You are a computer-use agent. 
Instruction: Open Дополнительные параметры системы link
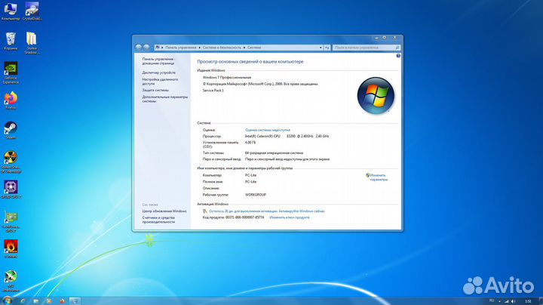[165, 99]
